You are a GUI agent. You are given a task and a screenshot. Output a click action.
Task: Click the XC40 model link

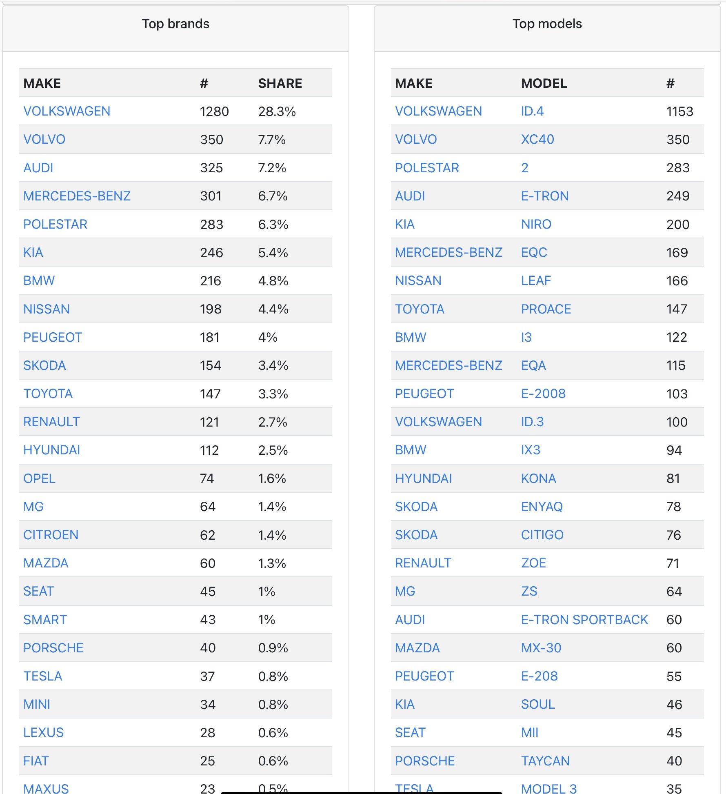537,139
